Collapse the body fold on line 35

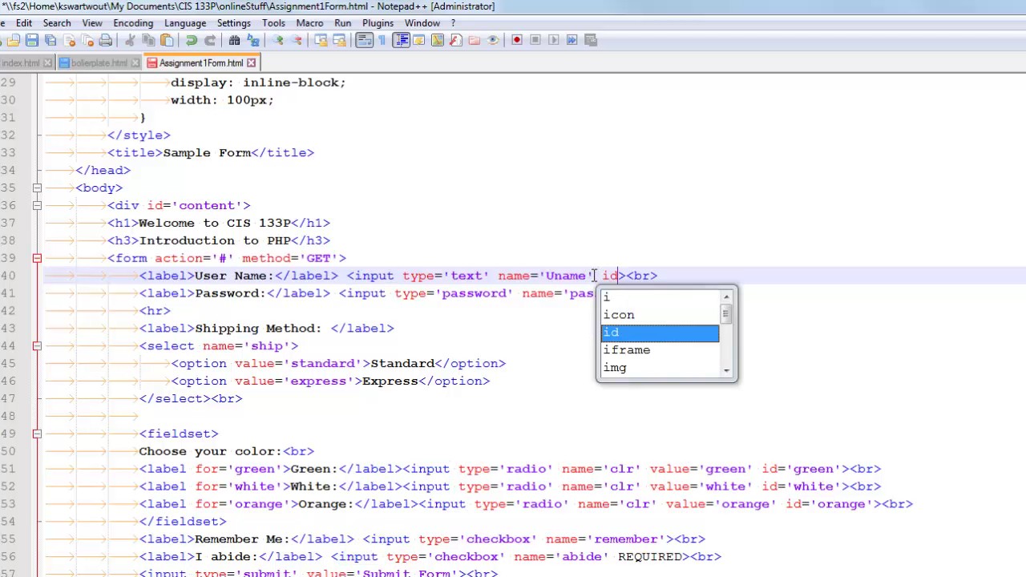point(37,188)
